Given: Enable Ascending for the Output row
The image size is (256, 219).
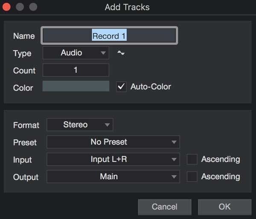Looking at the screenshot, I should click(192, 176).
